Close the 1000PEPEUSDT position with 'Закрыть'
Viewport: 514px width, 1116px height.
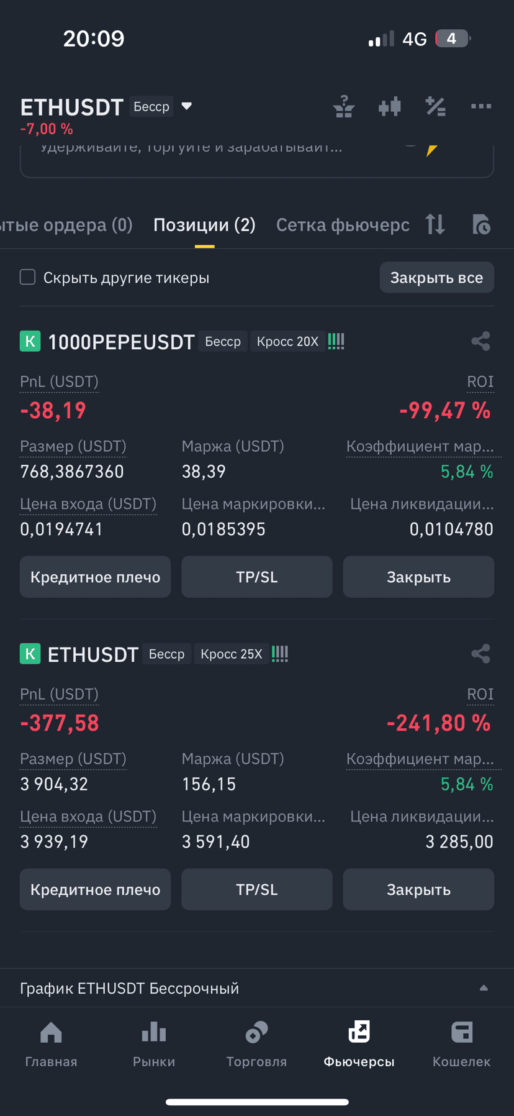418,577
